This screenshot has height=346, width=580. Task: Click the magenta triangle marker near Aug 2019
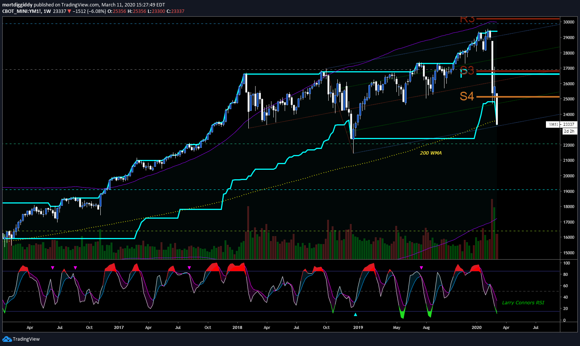point(421,268)
